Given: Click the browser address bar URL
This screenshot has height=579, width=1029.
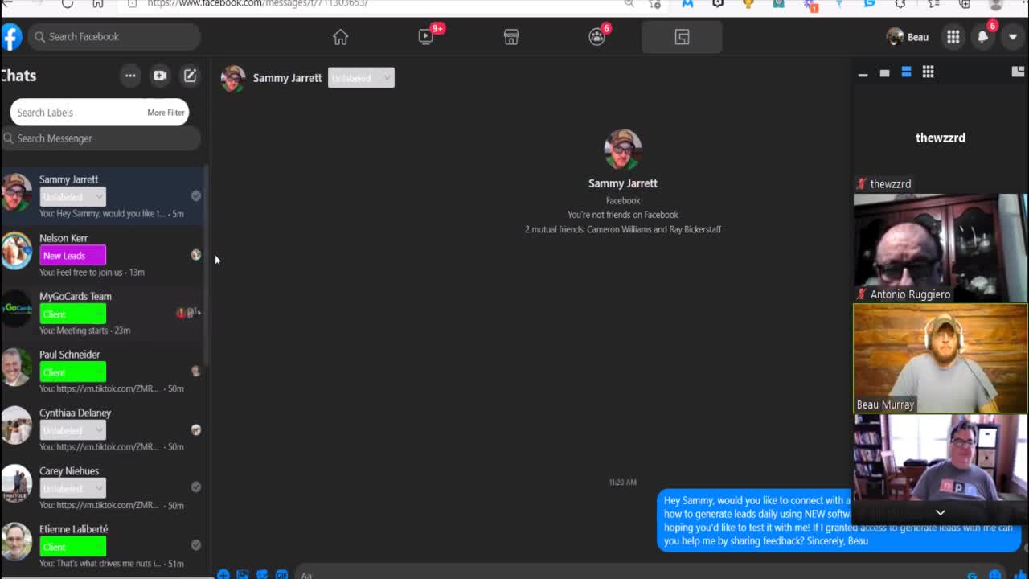Looking at the screenshot, I should pos(257,3).
